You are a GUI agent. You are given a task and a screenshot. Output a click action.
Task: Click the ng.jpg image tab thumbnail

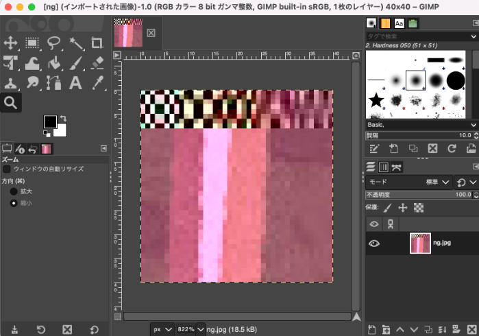point(128,32)
